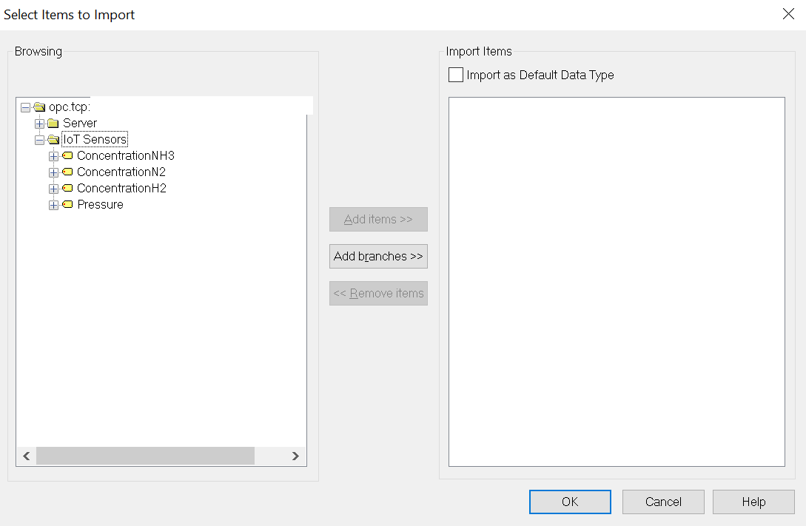Expand the ConcentrationNH3 node
The image size is (806, 526).
pos(53,156)
